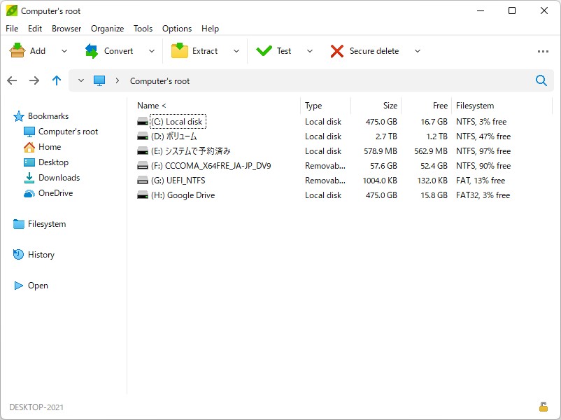This screenshot has width=561, height=420.
Task: Select the Secure delete tool
Action: (x=371, y=50)
